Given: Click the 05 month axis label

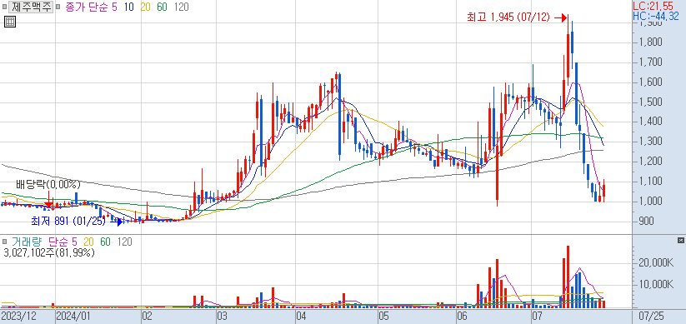Looking at the screenshot, I should [383, 316].
